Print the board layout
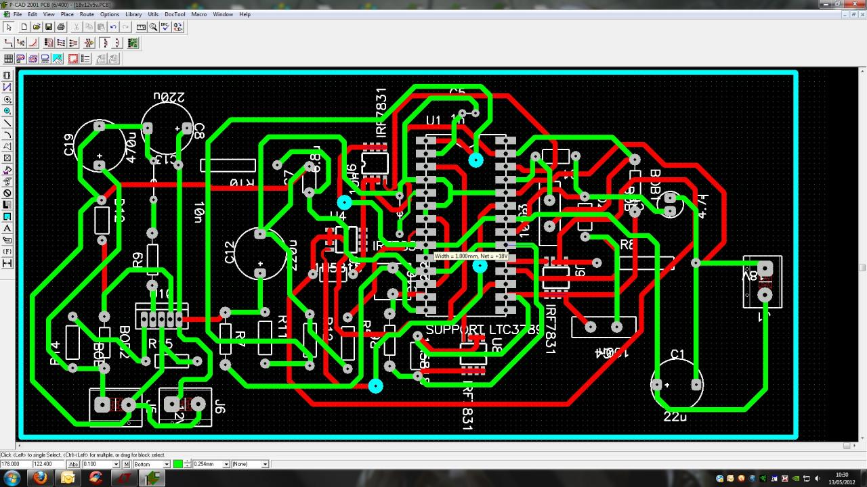This screenshot has height=487, width=867. coord(61,27)
